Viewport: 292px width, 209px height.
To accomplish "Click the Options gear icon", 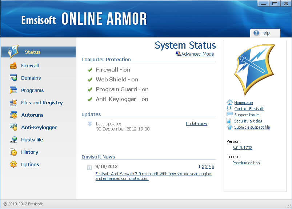I will click(x=13, y=164).
